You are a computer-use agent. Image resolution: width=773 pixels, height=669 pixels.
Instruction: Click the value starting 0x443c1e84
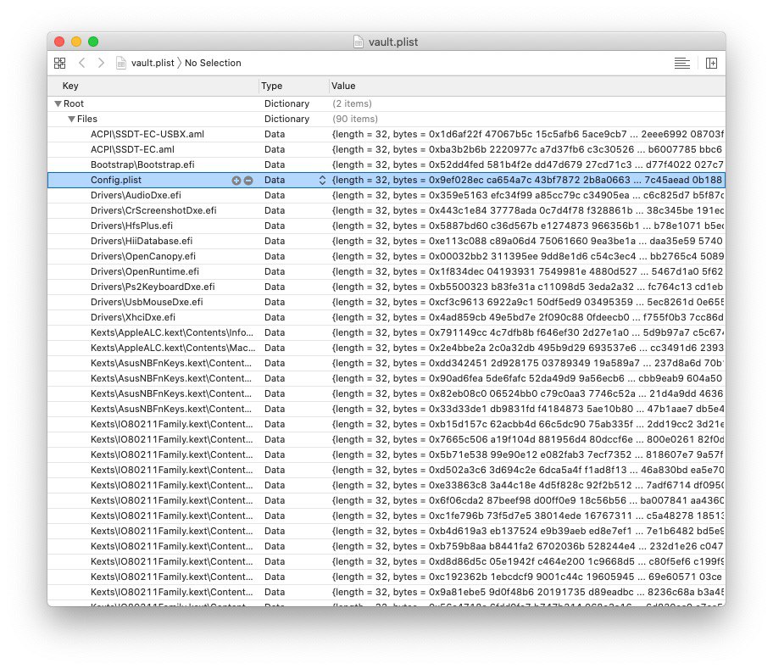528,210
